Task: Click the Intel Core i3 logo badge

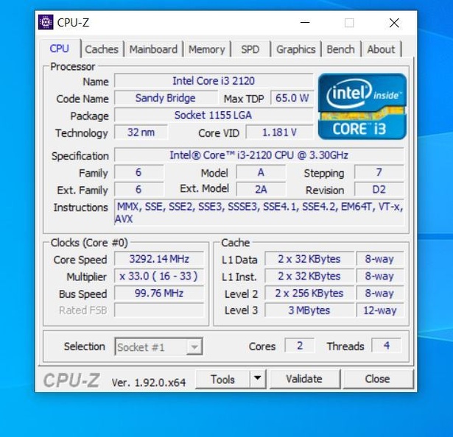Action: [x=362, y=106]
